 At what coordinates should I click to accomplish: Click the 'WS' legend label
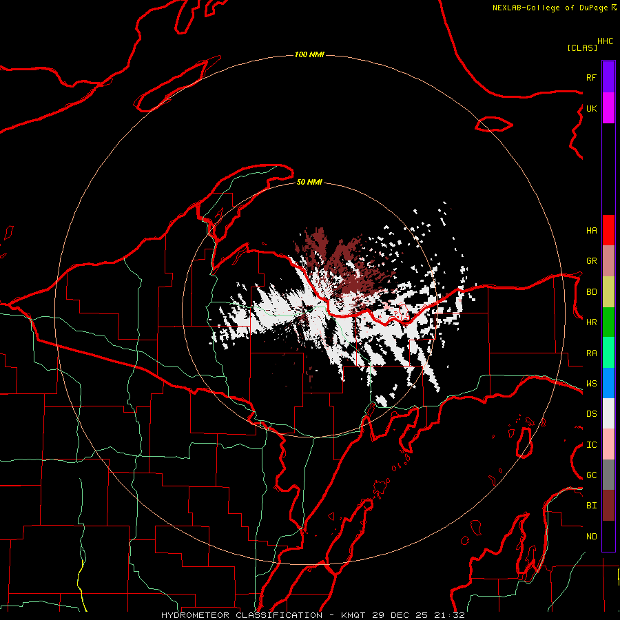click(x=591, y=384)
